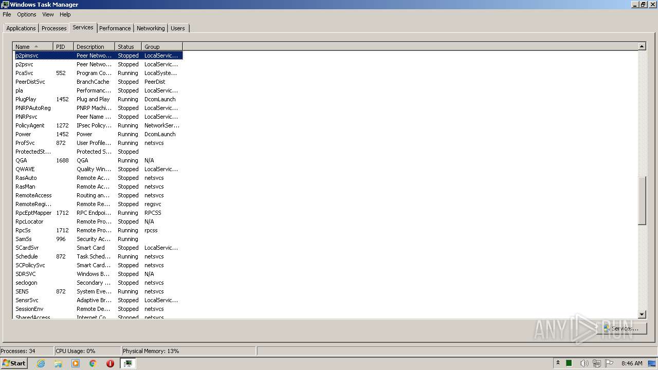Viewport: 658px width, 370px height.
Task: Select the RasMan service row
Action: pos(98,187)
